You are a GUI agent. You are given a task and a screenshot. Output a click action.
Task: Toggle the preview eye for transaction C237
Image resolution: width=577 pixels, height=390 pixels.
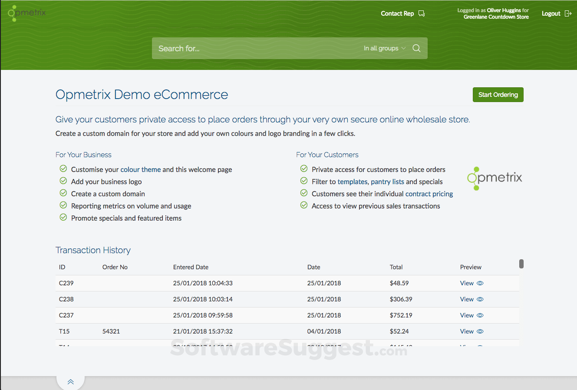[x=480, y=315]
